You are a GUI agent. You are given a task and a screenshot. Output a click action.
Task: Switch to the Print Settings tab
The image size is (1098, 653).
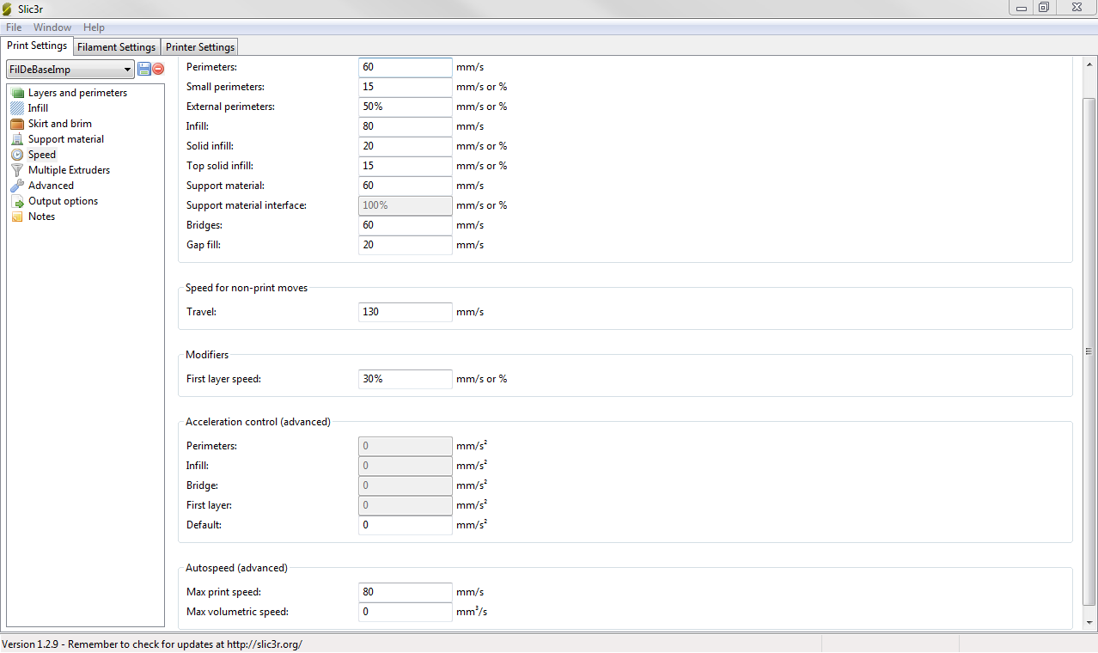point(37,46)
